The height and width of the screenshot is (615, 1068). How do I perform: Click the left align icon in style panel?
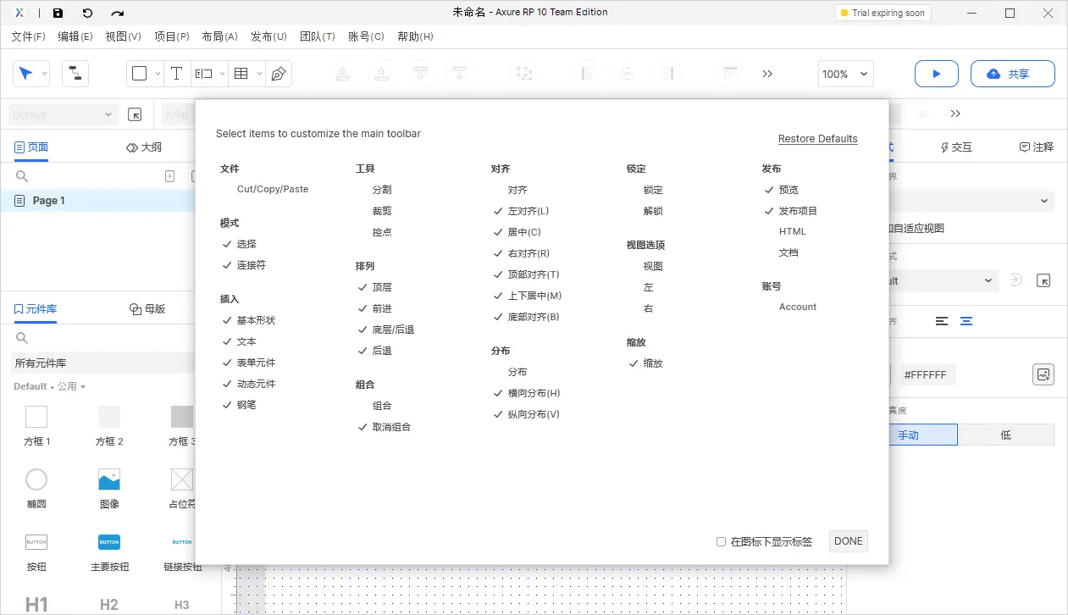coord(942,321)
